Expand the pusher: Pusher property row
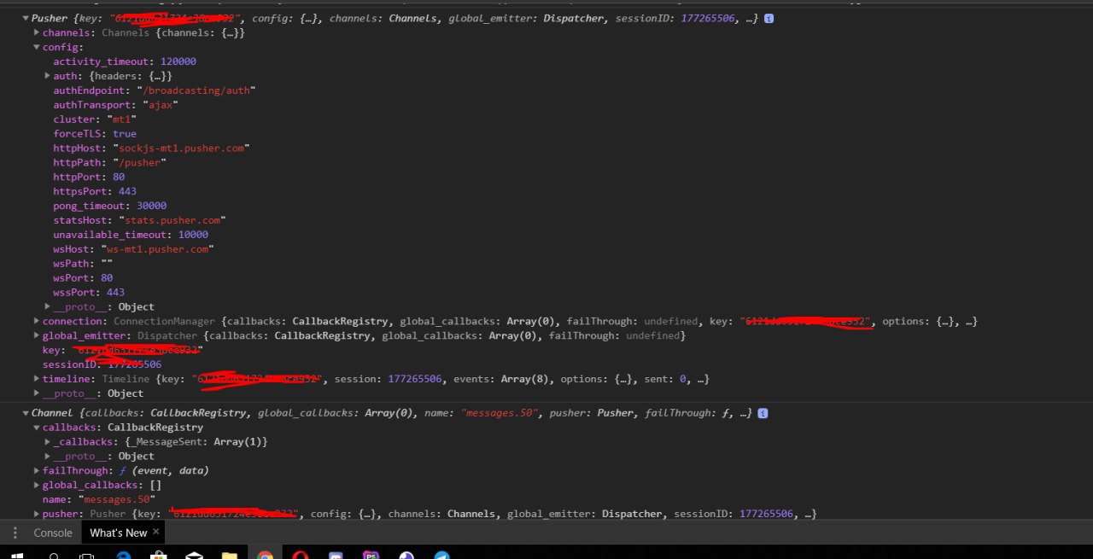The width and height of the screenshot is (1093, 559). click(36, 514)
